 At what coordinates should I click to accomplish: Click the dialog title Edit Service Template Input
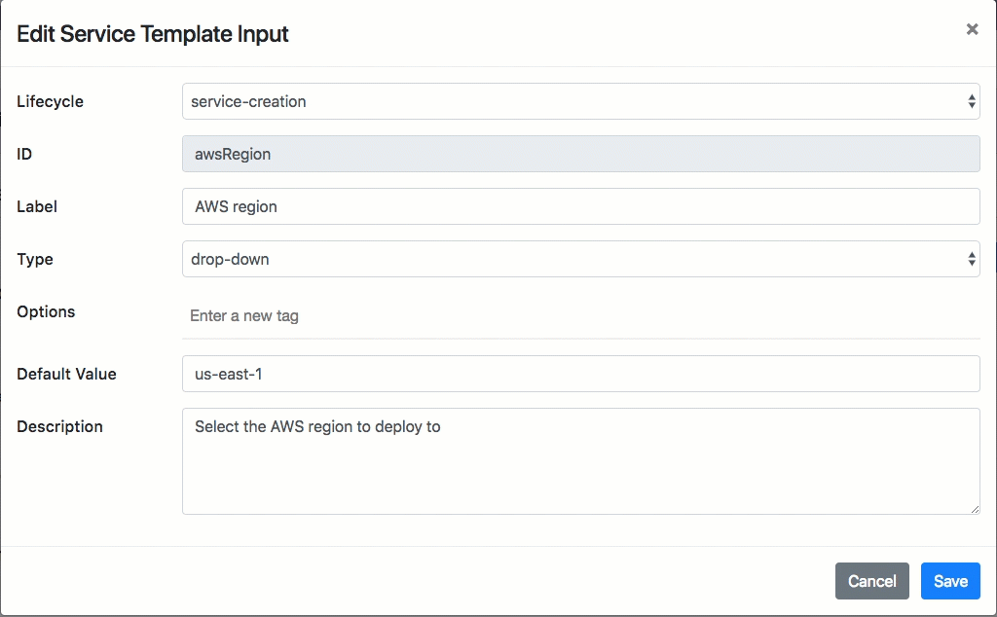pos(152,33)
